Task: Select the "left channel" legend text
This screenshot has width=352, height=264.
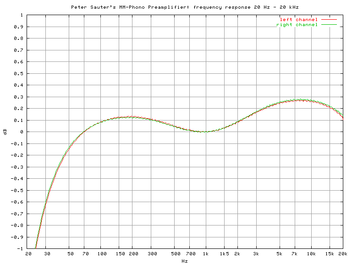Action: point(298,20)
